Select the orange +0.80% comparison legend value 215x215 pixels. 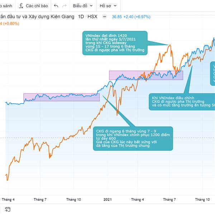click(11, 24)
